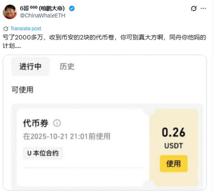Switch to the 进行中 tab
215x194 pixels.
coord(30,67)
